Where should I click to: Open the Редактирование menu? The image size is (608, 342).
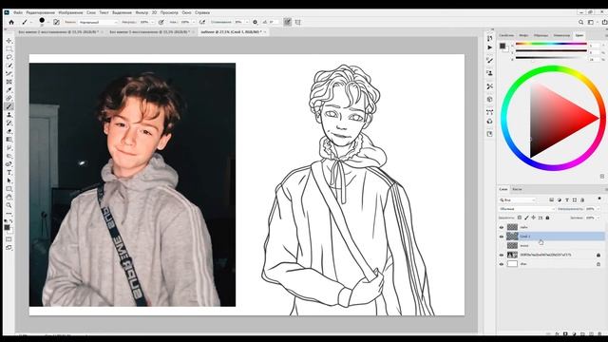click(x=40, y=12)
